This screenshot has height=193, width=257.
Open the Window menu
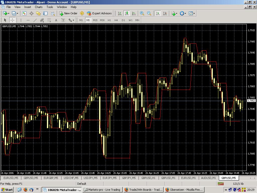pos(62,7)
